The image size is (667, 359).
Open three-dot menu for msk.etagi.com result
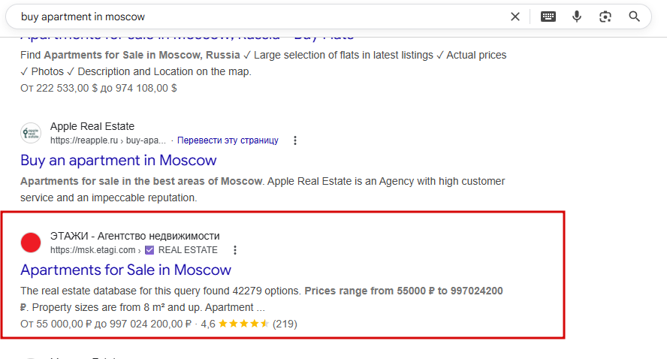(x=235, y=250)
